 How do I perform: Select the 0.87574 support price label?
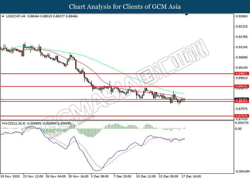pos(242,116)
